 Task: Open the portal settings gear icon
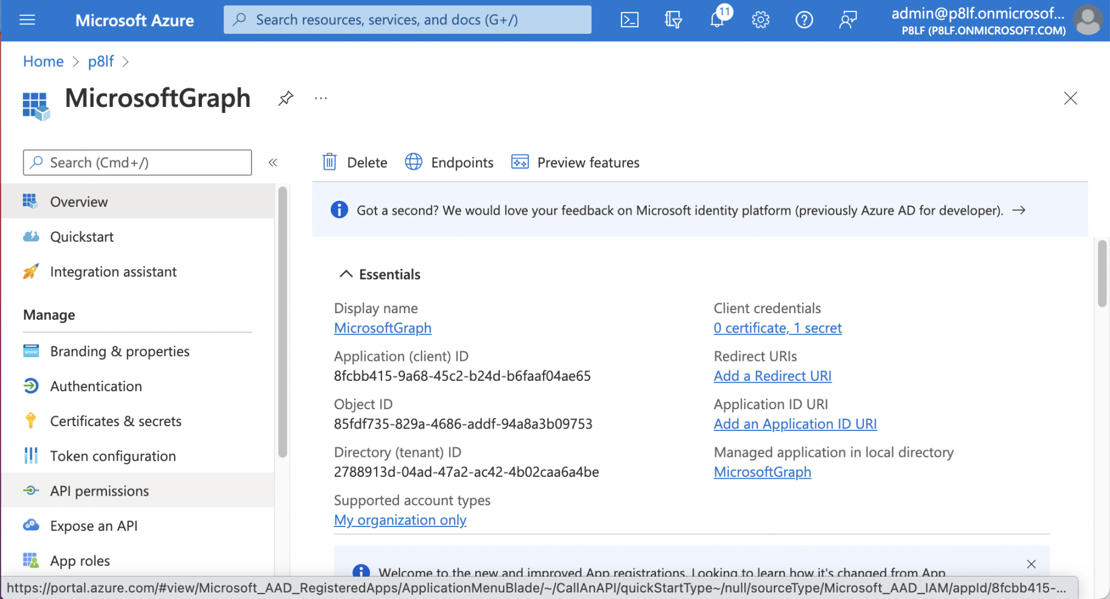761,20
